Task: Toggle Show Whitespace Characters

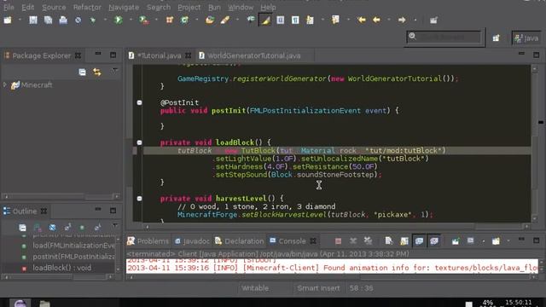Action: [x=295, y=20]
